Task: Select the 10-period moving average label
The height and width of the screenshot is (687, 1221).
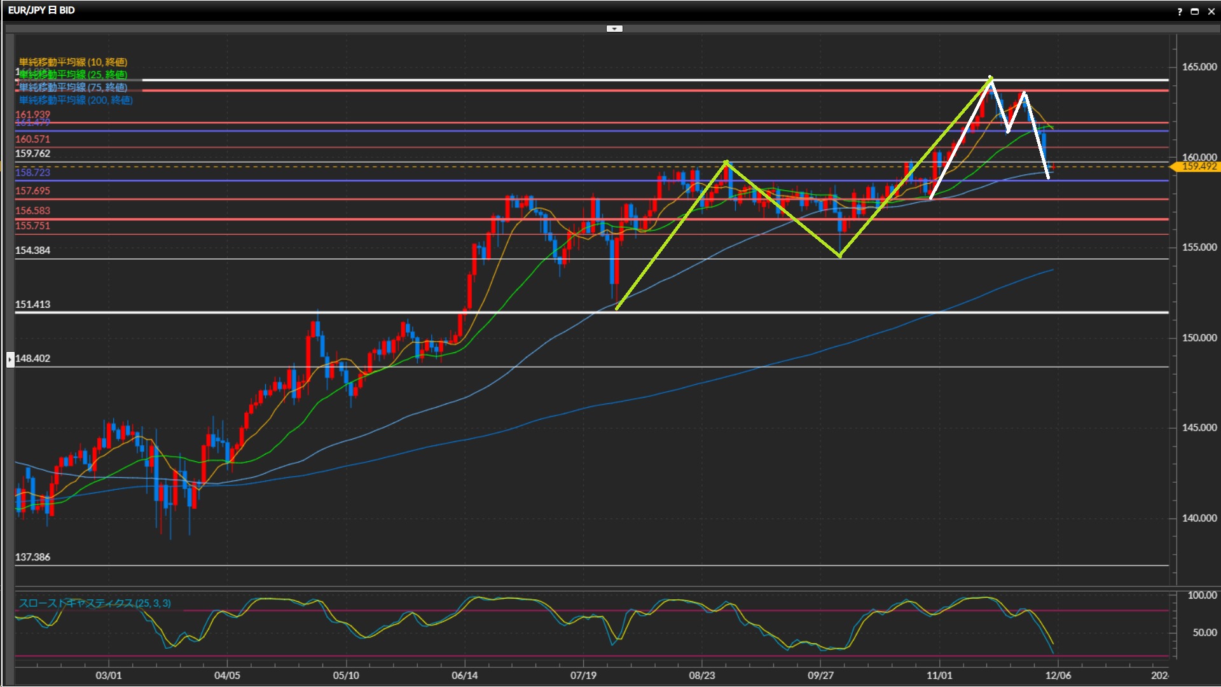Action: 73,62
